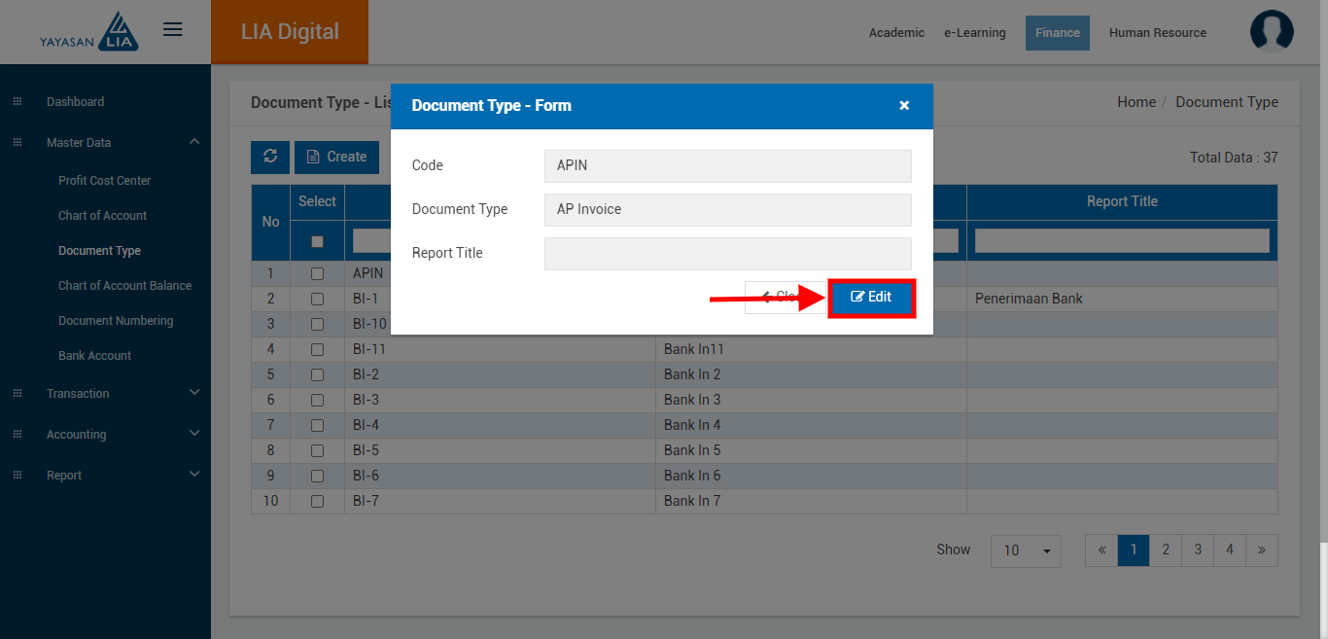The width and height of the screenshot is (1328, 639).
Task: Click the Report Title input field
Action: coord(727,254)
